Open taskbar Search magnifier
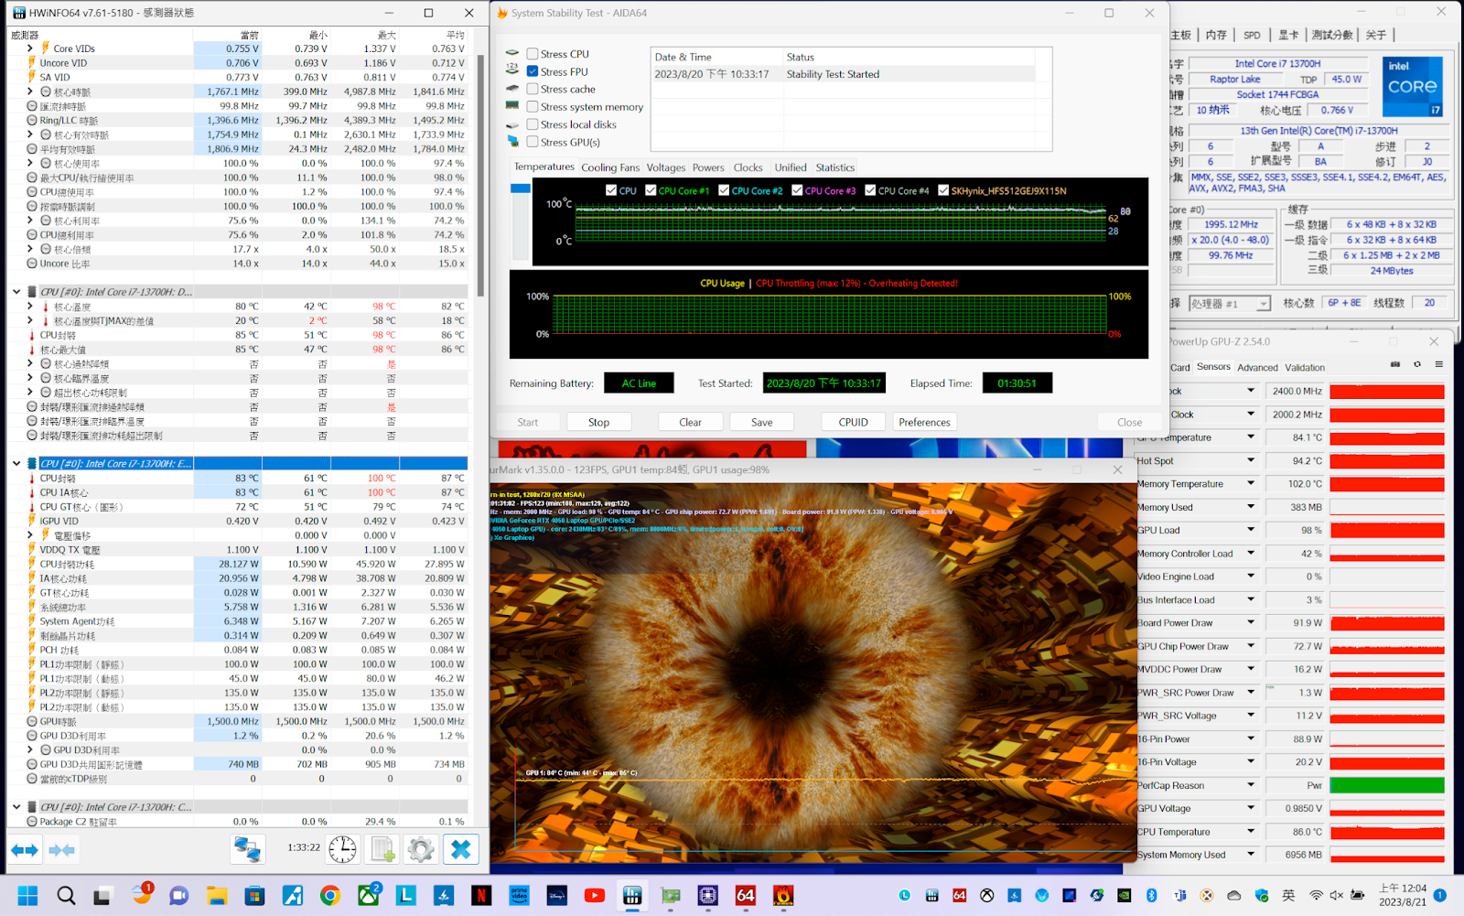 pyautogui.click(x=66, y=895)
